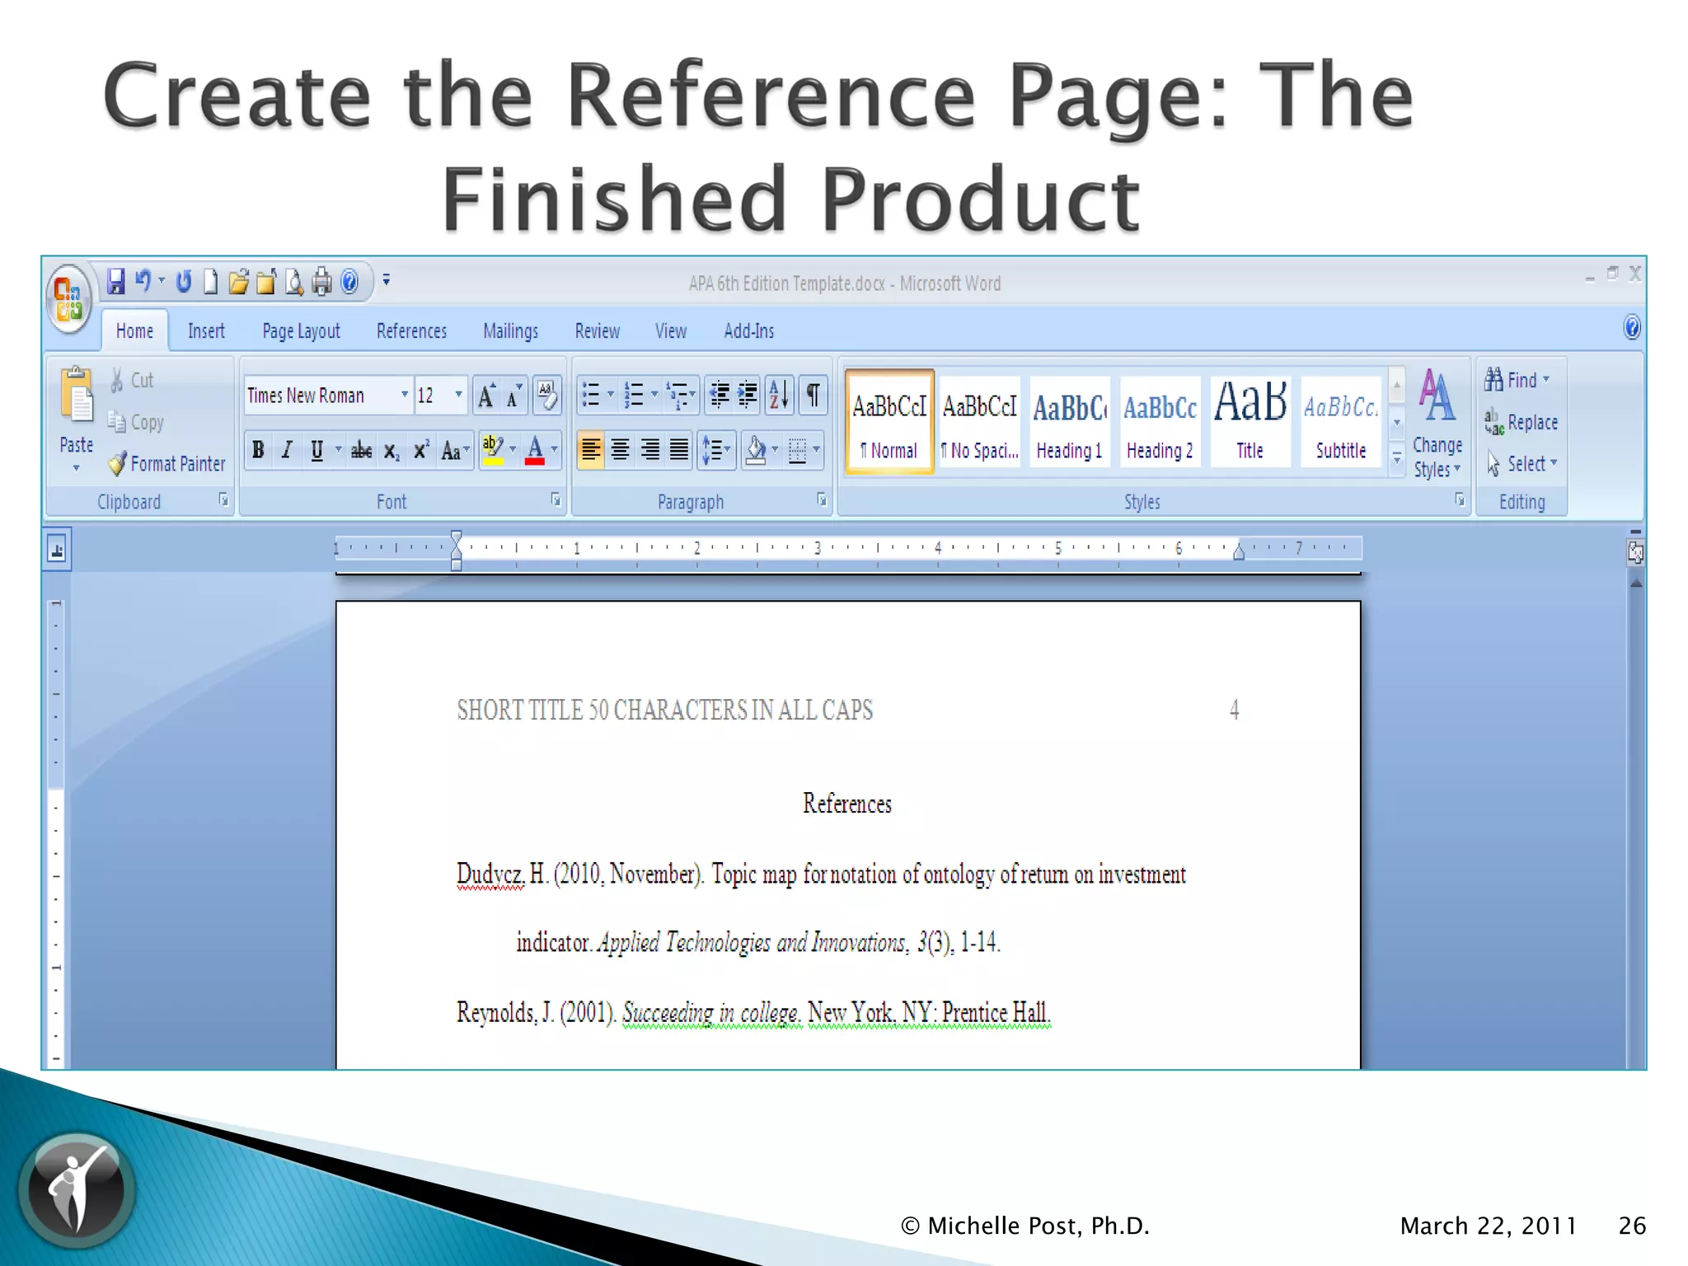Click the Bullets list icon

pyautogui.click(x=591, y=395)
